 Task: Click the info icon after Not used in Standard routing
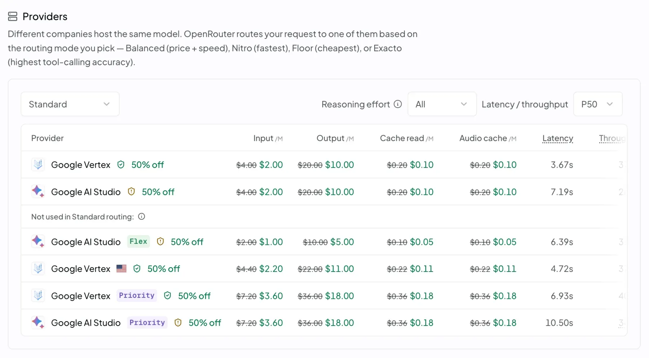point(142,216)
